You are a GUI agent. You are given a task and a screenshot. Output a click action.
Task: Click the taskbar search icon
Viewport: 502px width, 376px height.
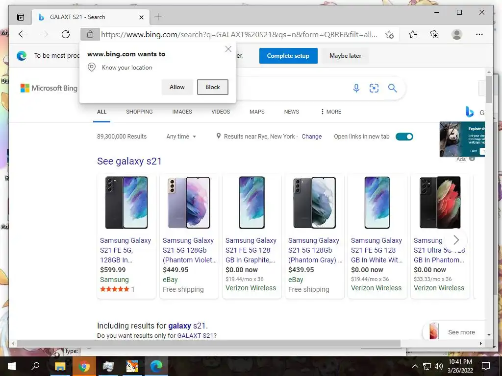[35, 366]
